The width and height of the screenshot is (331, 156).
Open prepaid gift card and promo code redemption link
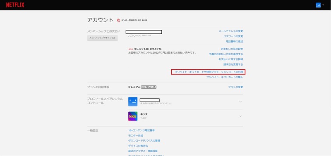point(209,72)
